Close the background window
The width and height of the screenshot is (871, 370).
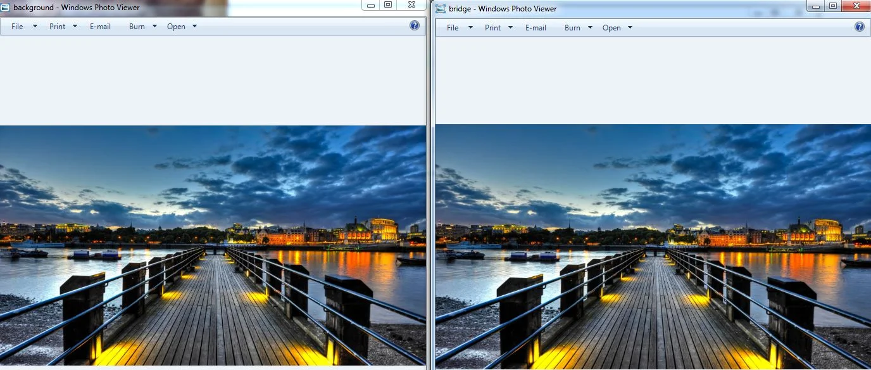tap(411, 5)
